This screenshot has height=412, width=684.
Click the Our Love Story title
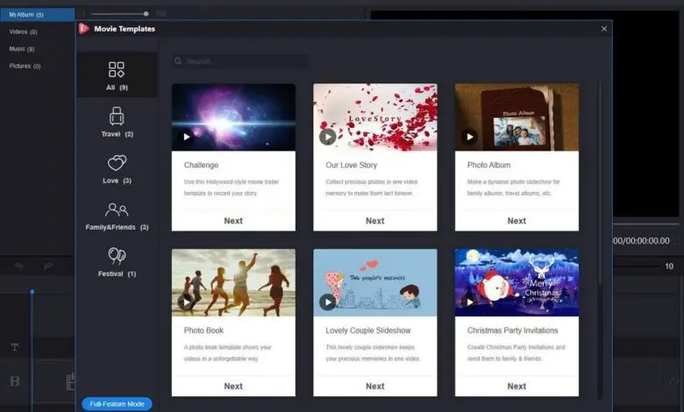tap(351, 165)
